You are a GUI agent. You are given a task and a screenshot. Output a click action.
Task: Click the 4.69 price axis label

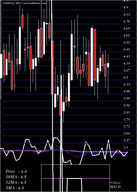pos(127,29)
